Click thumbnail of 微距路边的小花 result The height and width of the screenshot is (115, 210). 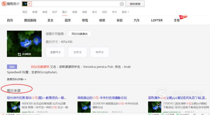tap(84, 107)
